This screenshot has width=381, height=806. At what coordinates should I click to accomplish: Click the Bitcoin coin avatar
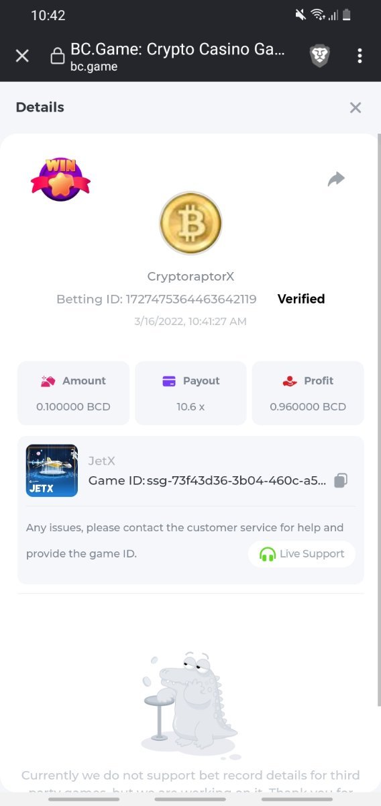click(190, 223)
